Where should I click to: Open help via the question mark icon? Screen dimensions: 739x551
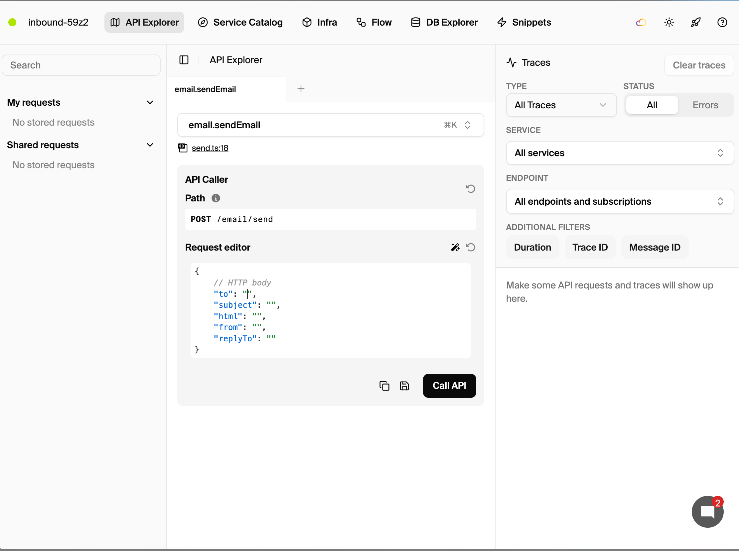pos(722,22)
